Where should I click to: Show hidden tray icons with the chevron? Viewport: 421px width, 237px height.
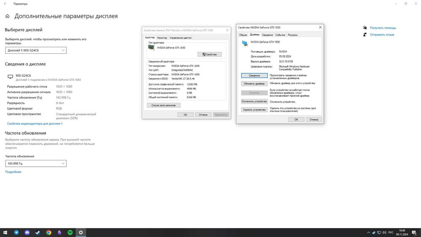click(x=368, y=233)
